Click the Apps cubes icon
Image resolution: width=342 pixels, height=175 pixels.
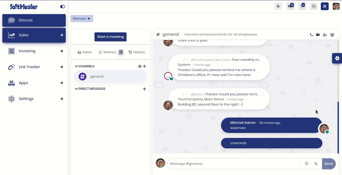11,83
